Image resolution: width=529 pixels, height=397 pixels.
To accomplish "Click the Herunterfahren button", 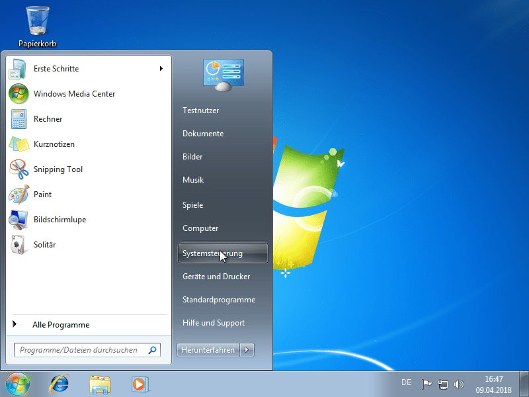I will coord(208,349).
